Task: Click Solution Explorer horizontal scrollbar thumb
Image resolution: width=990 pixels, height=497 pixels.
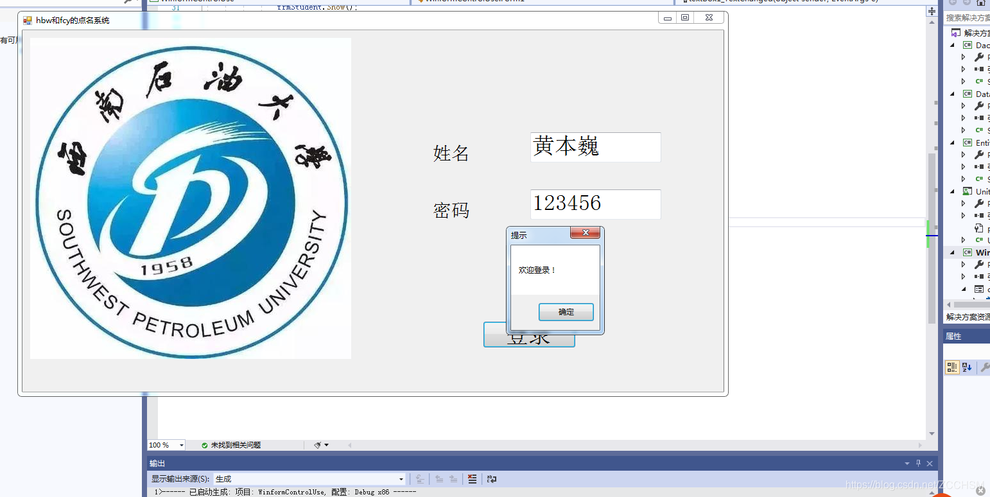Action: coord(972,304)
